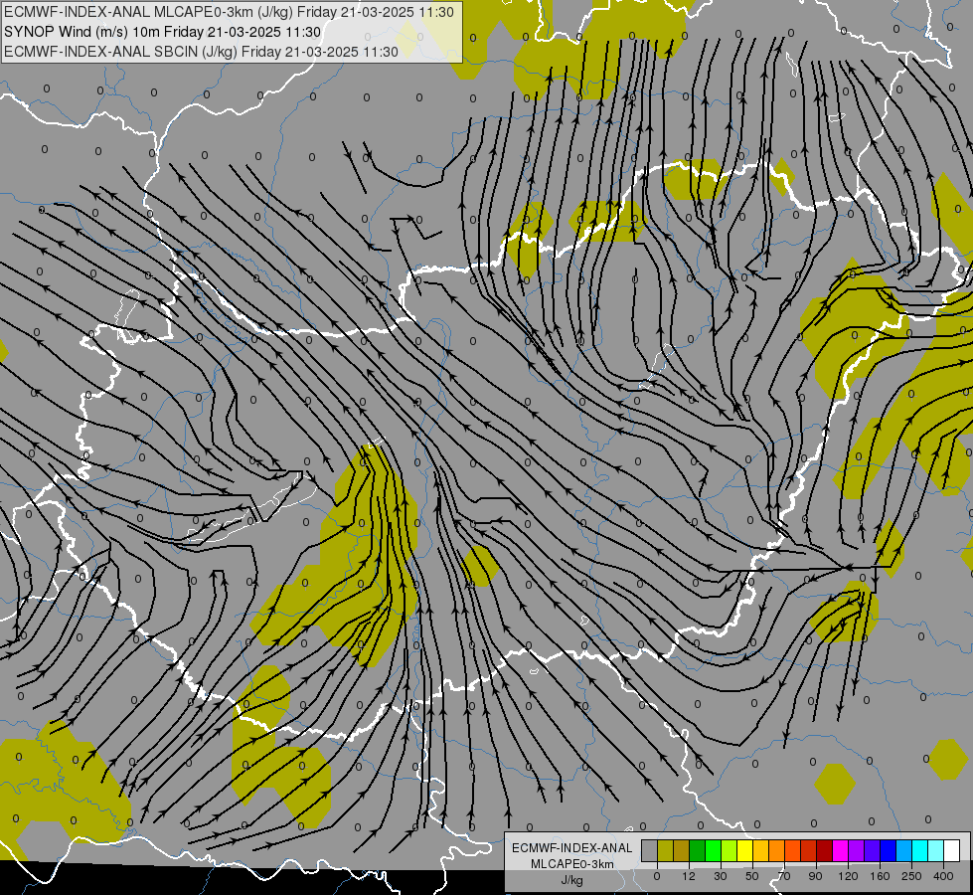Select the orange swatch before 70
Screen dimensions: 973x895
pos(777,850)
